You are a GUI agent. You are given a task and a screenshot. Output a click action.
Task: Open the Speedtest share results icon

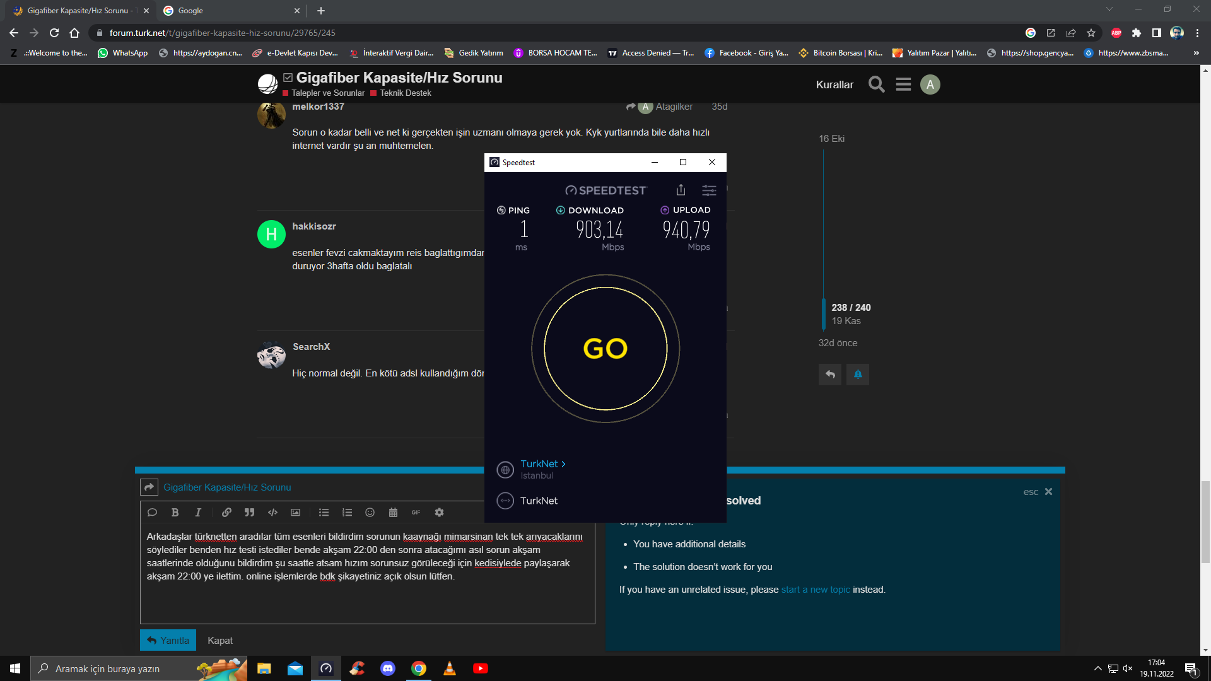pos(681,190)
